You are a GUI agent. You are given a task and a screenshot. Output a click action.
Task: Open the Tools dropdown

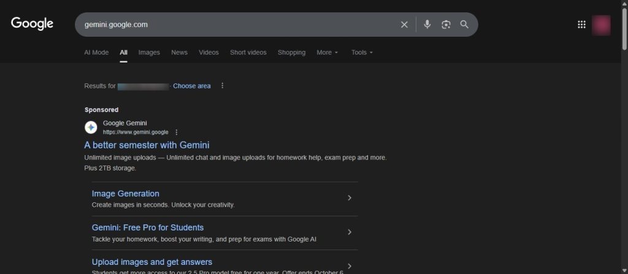[361, 53]
